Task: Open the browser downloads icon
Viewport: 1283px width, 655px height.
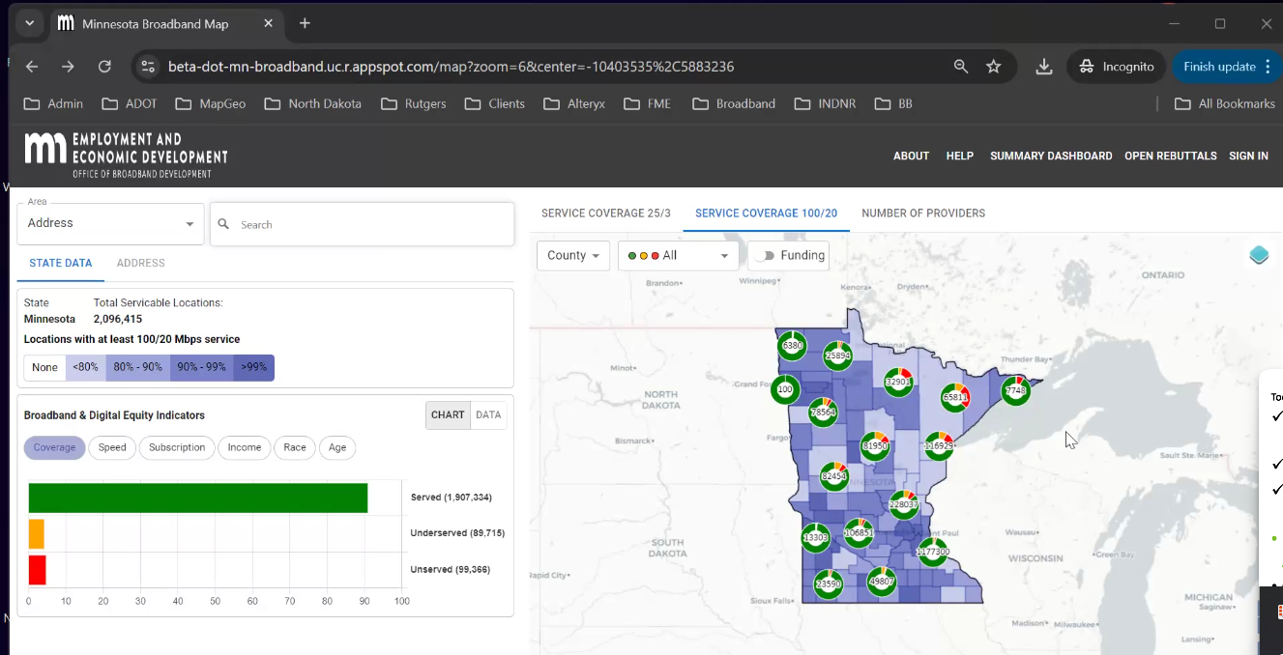Action: 1043,67
